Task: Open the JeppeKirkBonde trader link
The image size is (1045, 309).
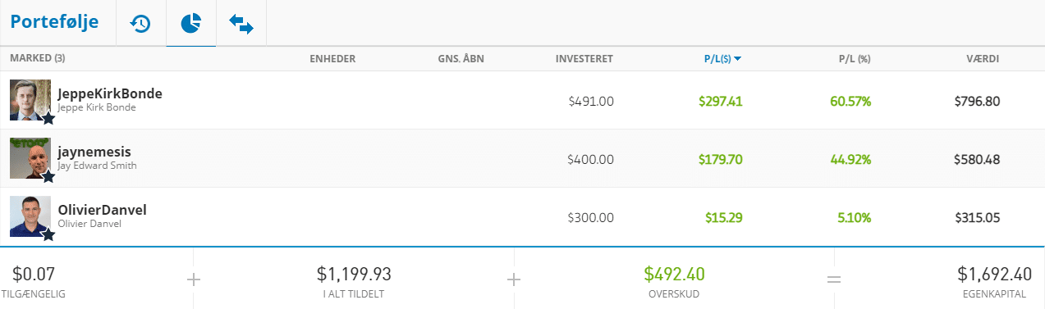Action: 110,93
